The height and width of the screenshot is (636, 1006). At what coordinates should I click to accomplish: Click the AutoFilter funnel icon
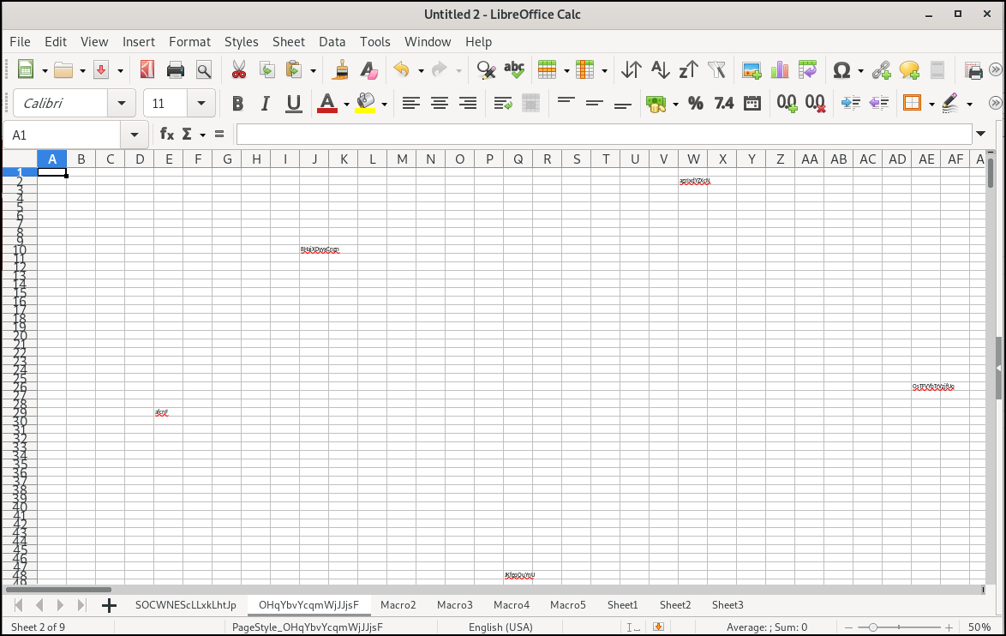coord(716,70)
